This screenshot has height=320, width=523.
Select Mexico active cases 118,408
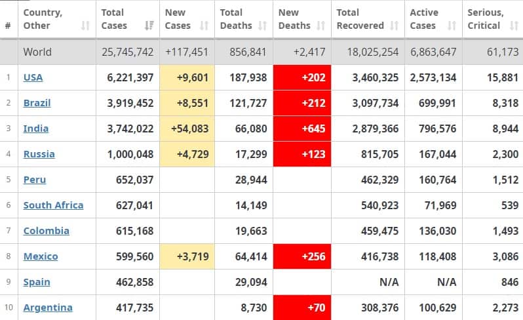[438, 256]
